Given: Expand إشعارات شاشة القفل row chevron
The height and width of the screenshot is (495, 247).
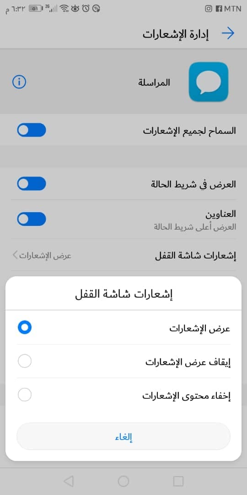Looking at the screenshot, I should 15,255.
